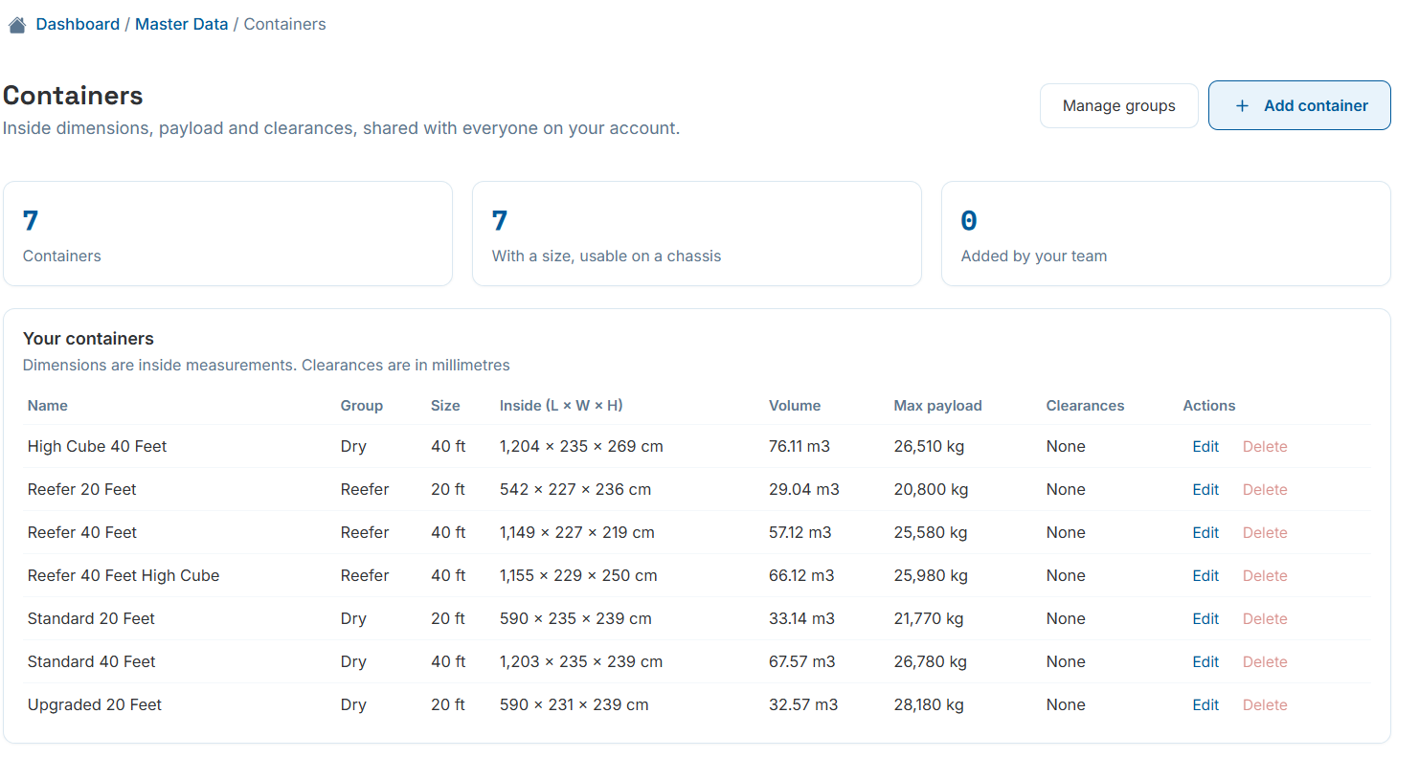Click the 21,770 kg payload value

click(928, 618)
